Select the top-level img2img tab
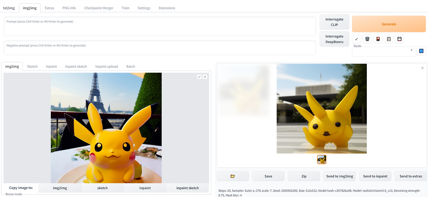The image size is (428, 197). 30,8
